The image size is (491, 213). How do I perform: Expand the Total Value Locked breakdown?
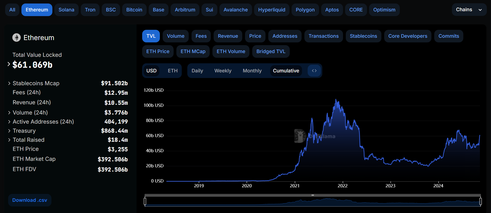9,64
